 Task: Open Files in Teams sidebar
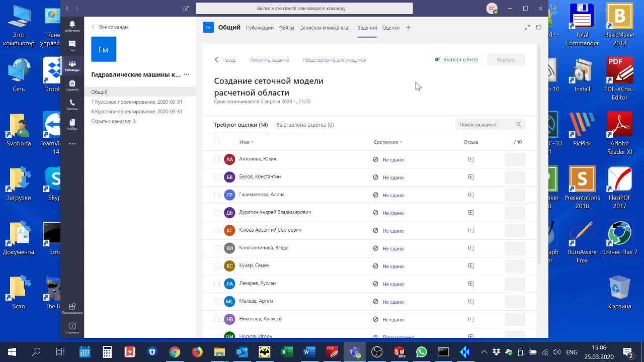[x=72, y=125]
